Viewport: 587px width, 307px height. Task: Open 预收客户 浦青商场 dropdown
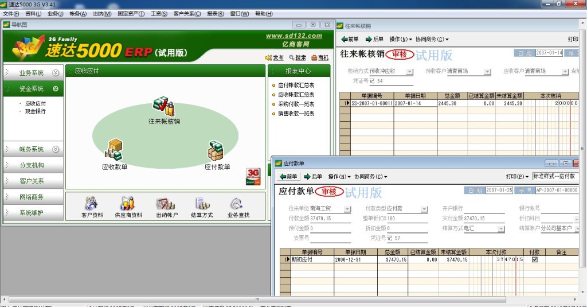pos(487,72)
